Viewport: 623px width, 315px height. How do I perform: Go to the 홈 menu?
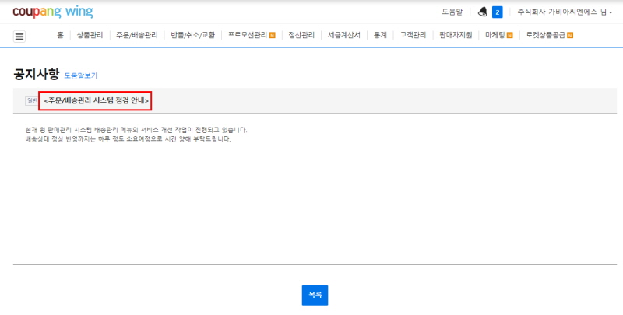60,35
